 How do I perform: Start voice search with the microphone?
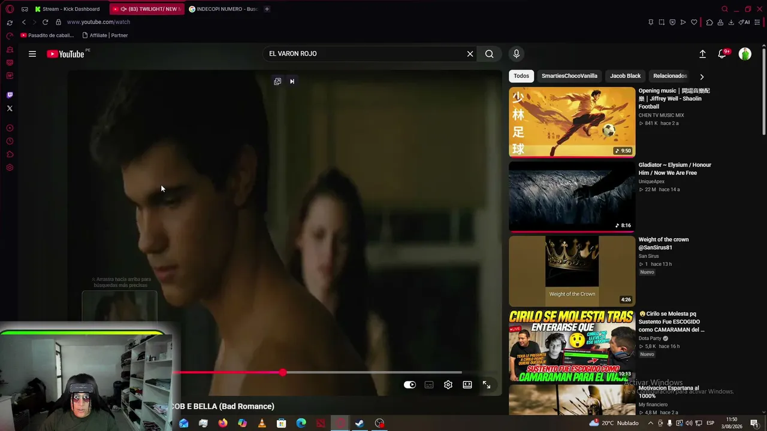click(x=517, y=54)
